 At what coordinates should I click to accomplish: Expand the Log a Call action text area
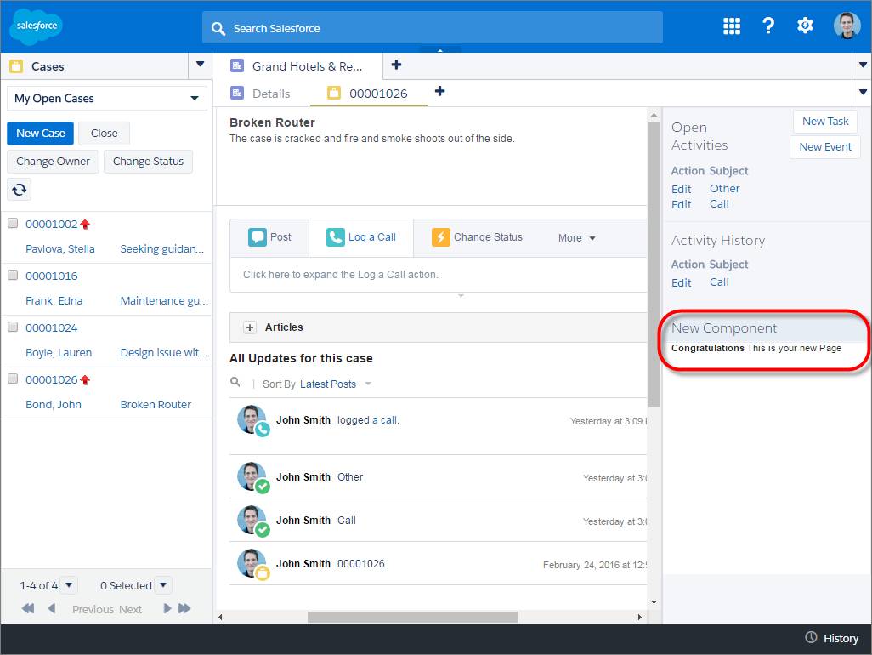coord(439,275)
